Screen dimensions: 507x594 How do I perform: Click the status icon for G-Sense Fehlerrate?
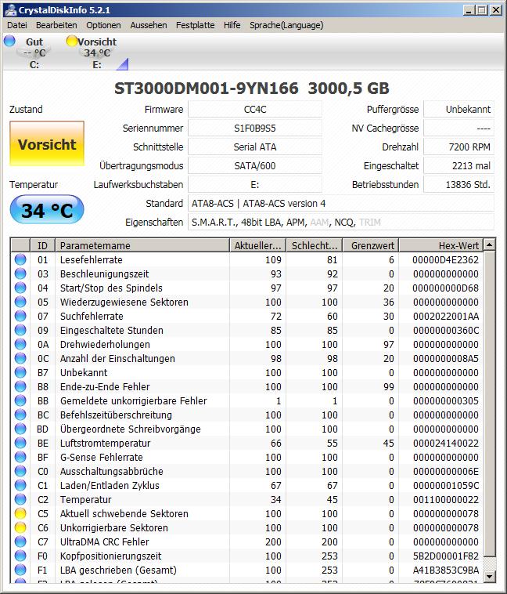[20, 457]
